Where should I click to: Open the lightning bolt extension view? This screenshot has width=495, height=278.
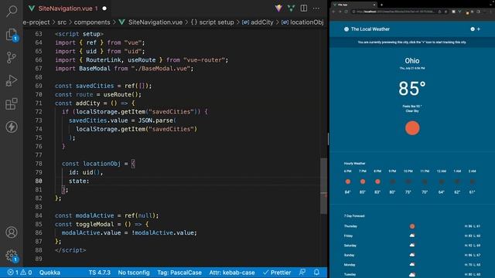pyautogui.click(x=12, y=127)
